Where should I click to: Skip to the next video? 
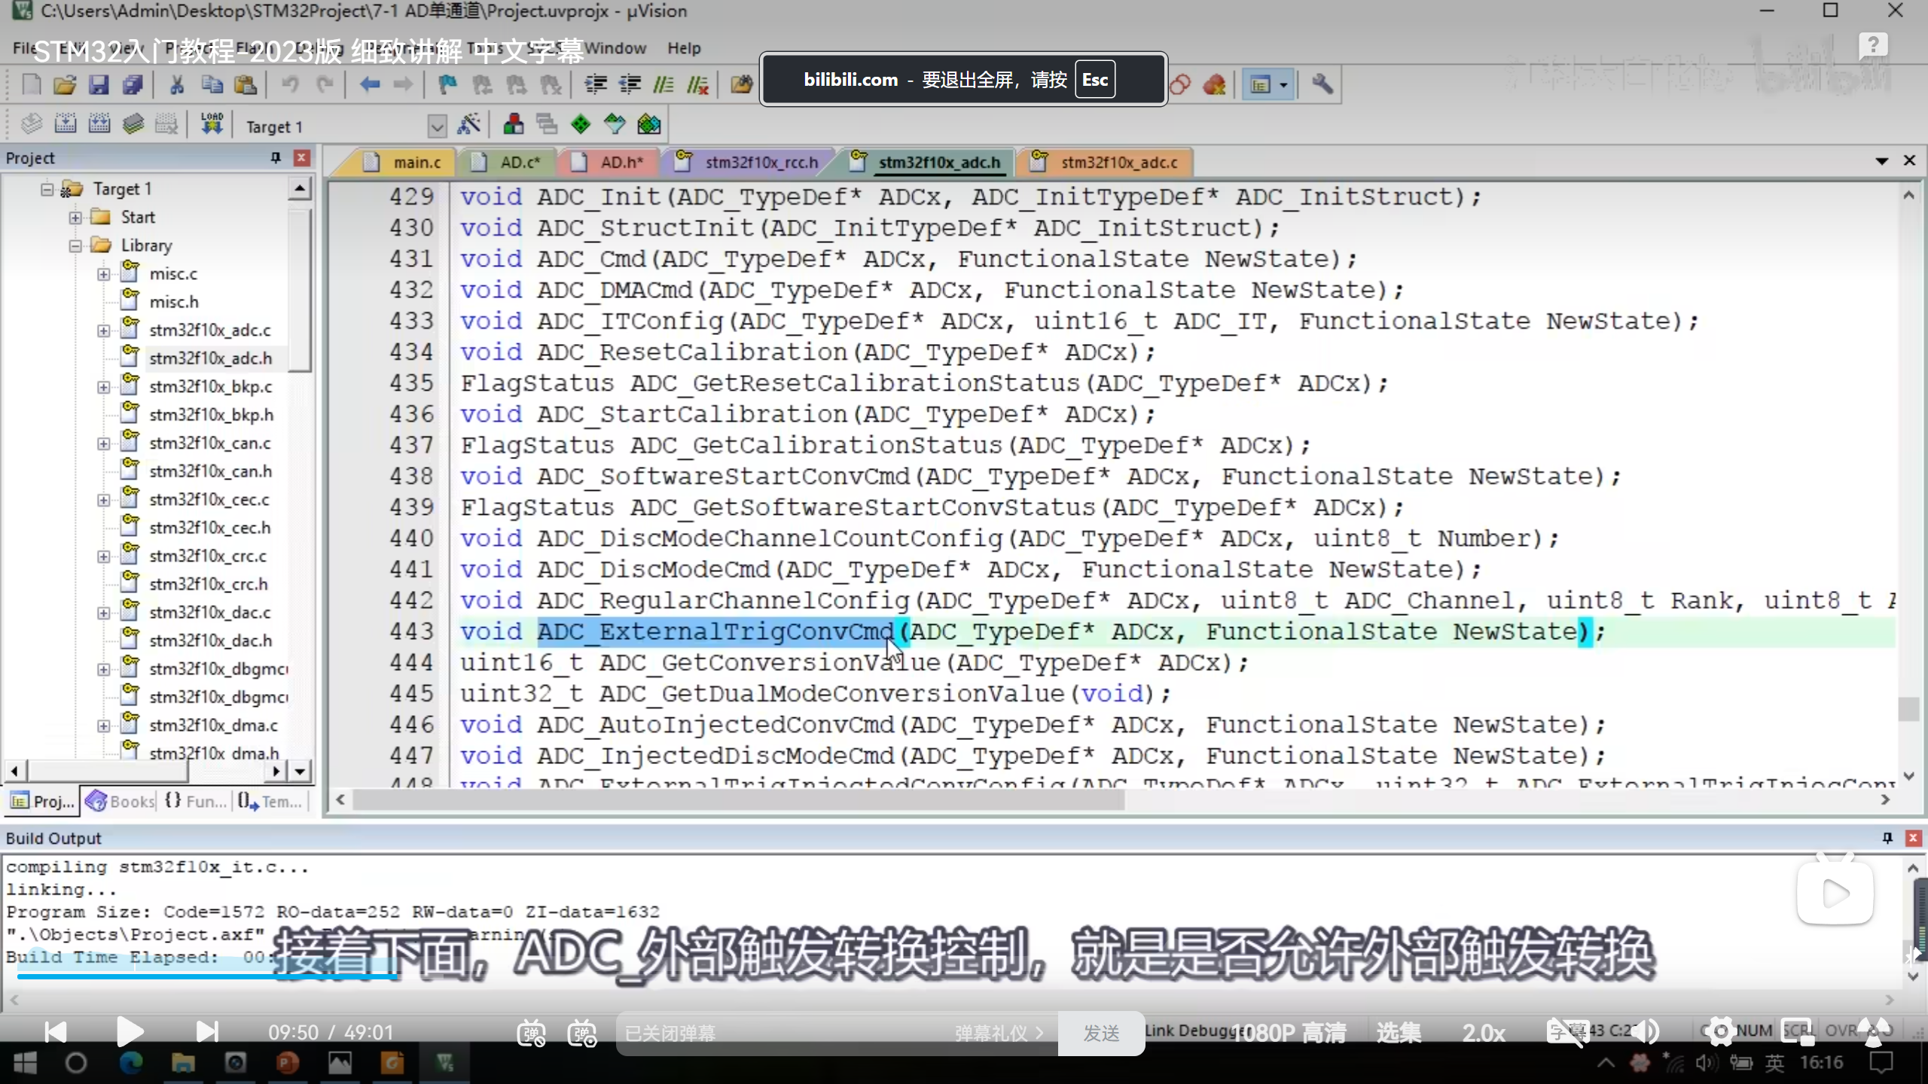point(206,1032)
